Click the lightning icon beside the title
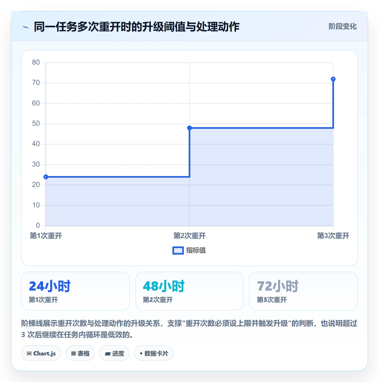Viewport: 379px width, 382px height. pyautogui.click(x=26, y=27)
